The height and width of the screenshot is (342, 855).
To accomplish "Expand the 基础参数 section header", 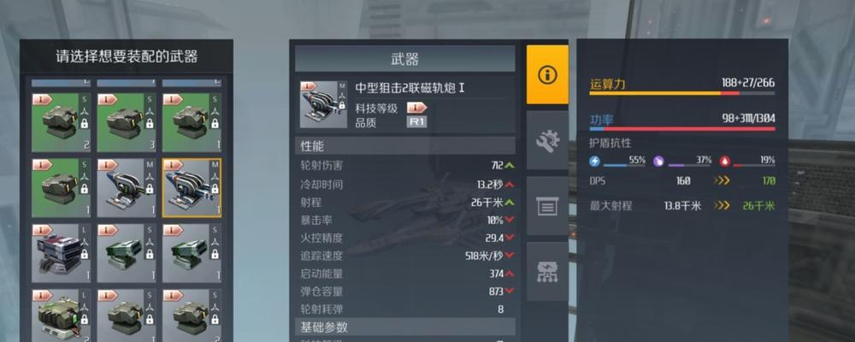I will [404, 327].
